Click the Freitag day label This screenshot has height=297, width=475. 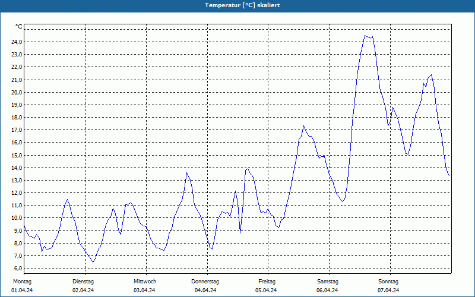coord(267,282)
